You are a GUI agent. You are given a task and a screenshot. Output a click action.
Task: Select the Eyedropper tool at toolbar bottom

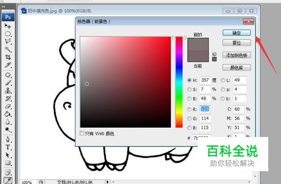coord(8,180)
